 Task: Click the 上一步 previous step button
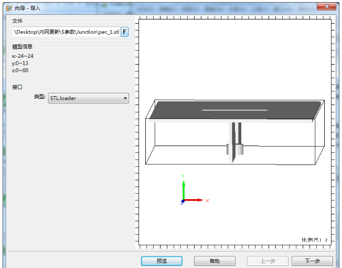[268, 261]
